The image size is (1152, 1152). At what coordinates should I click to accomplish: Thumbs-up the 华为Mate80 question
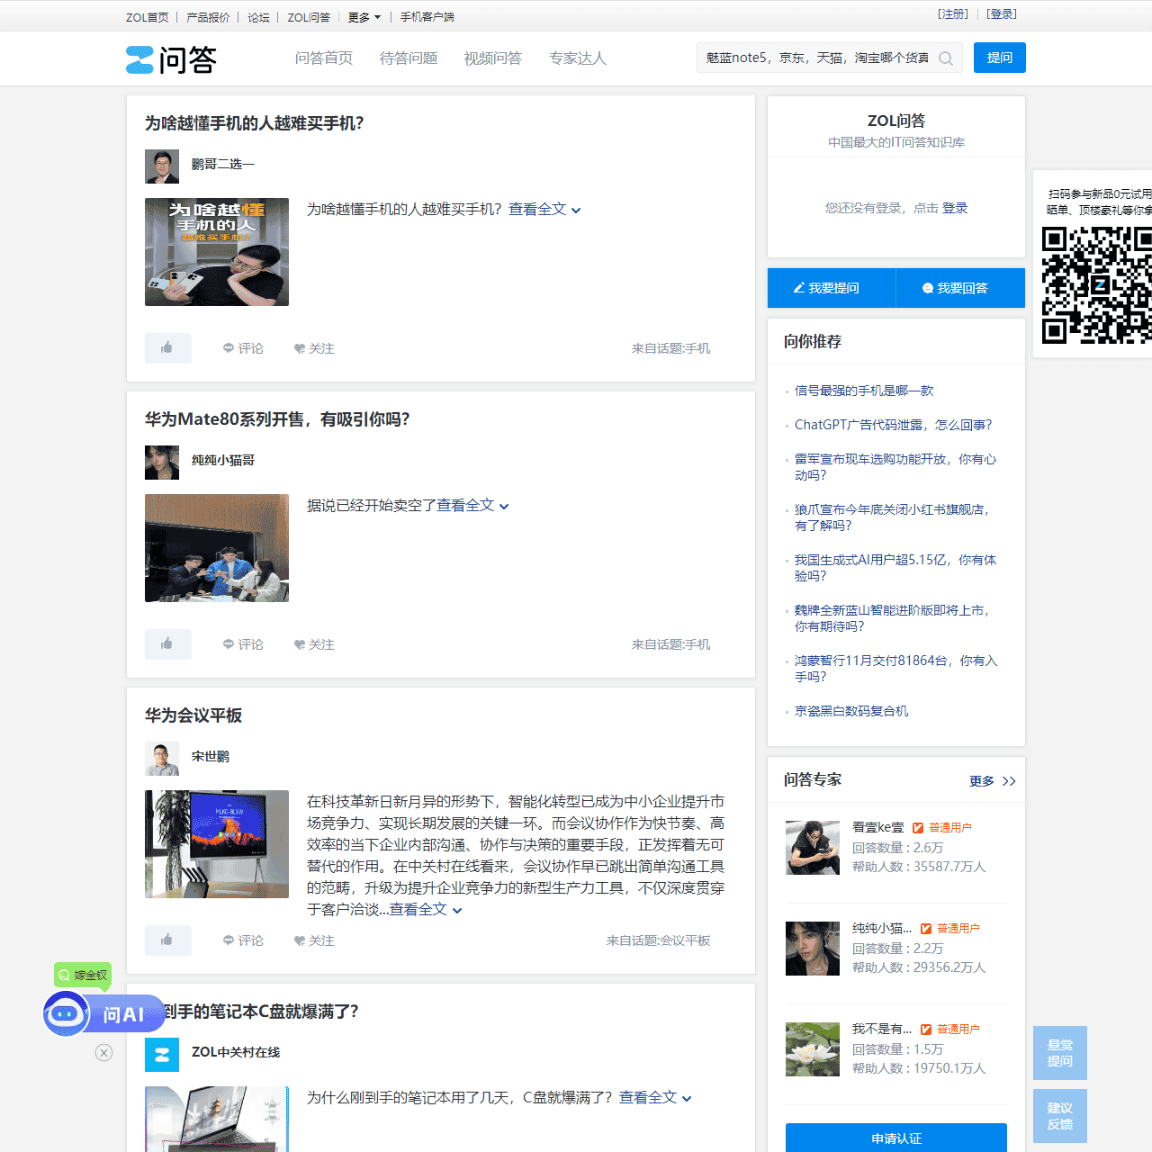tap(167, 644)
